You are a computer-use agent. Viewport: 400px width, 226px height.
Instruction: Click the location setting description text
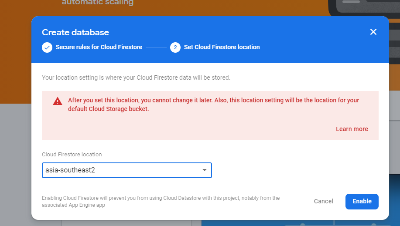click(x=136, y=78)
